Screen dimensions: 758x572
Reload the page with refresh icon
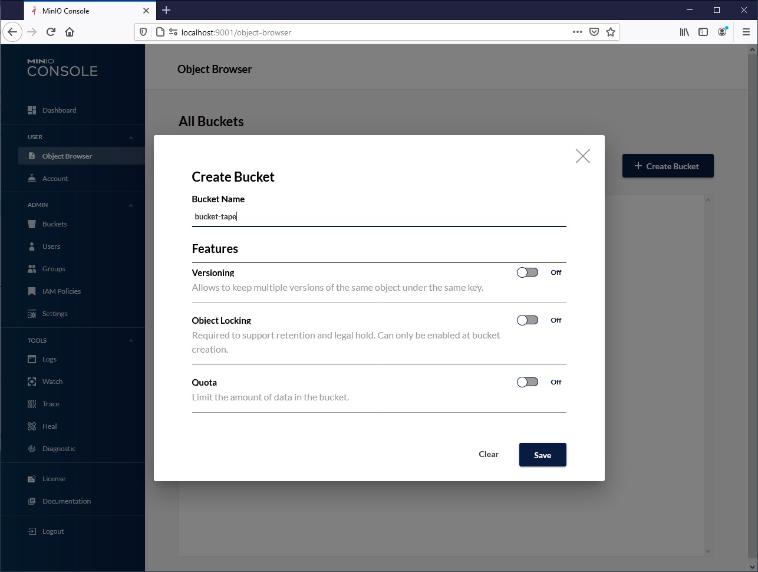tap(51, 32)
